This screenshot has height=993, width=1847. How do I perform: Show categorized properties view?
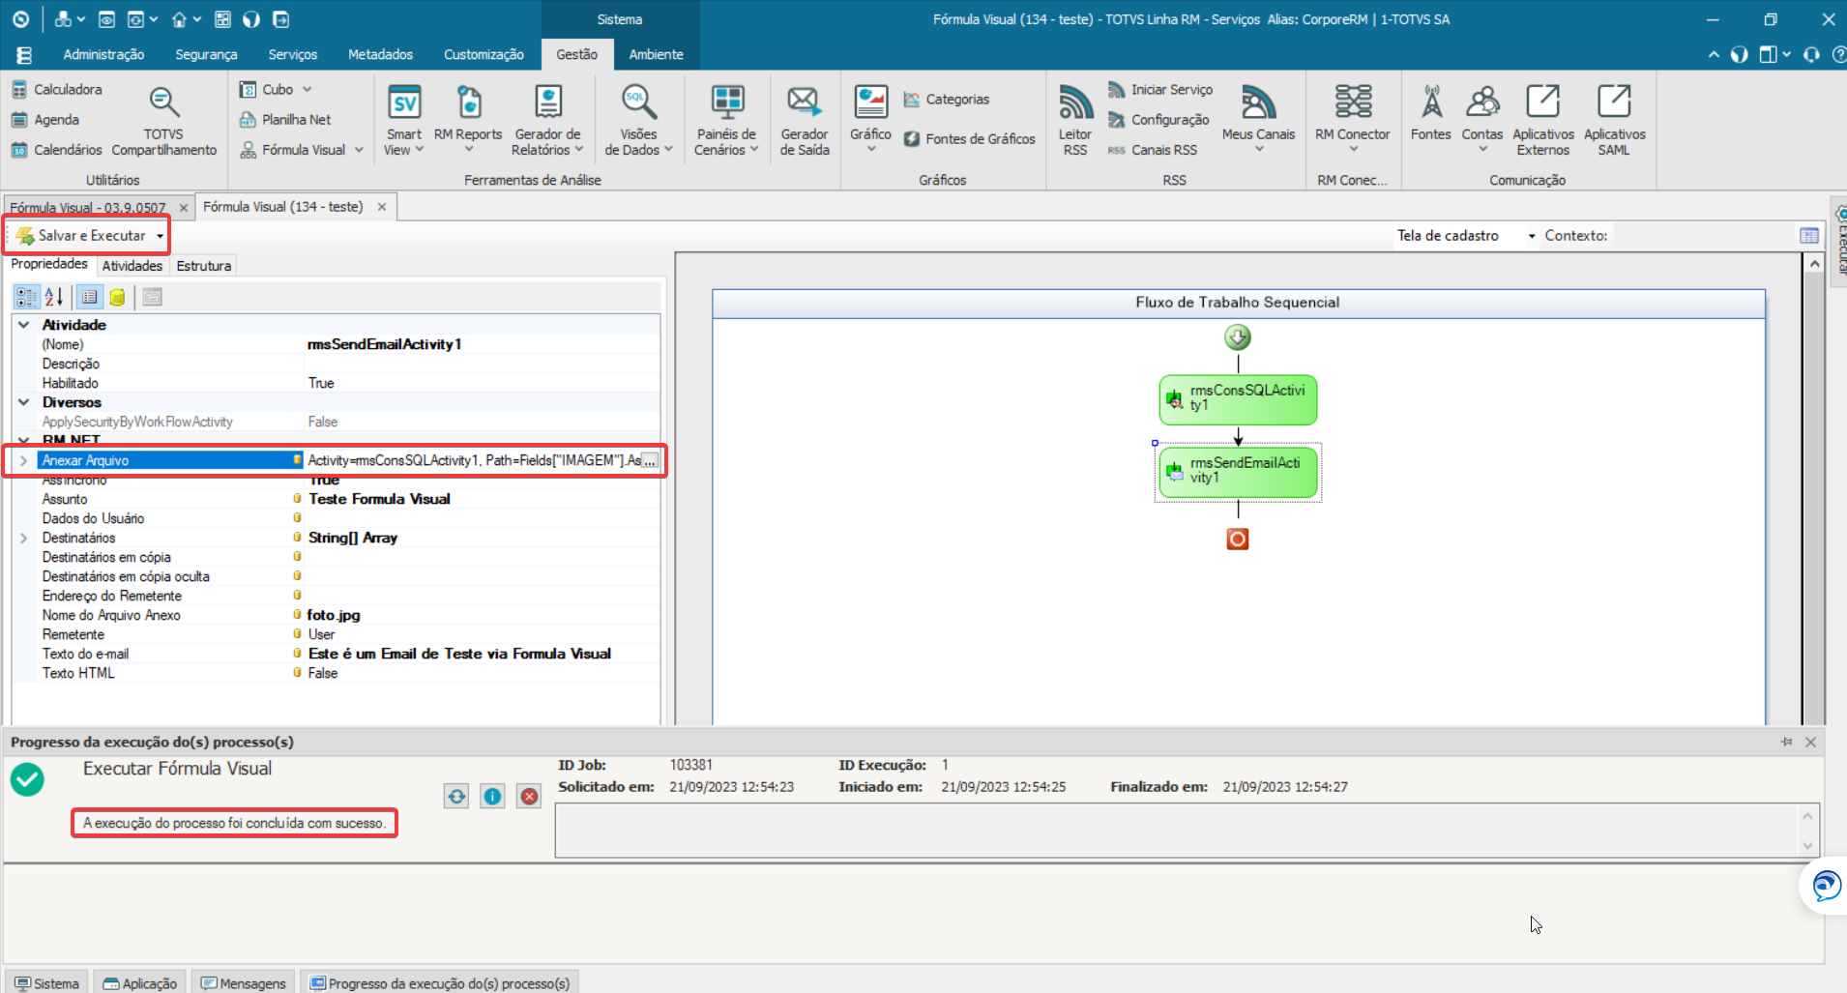pos(27,297)
